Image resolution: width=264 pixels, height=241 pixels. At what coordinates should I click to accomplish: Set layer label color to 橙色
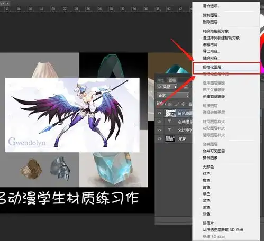206,180
